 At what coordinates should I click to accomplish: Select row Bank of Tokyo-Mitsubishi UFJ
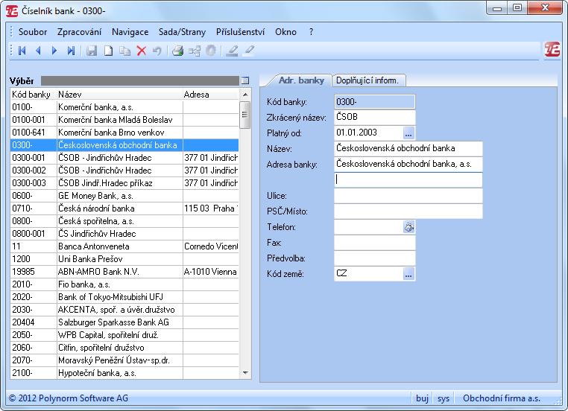click(x=124, y=297)
